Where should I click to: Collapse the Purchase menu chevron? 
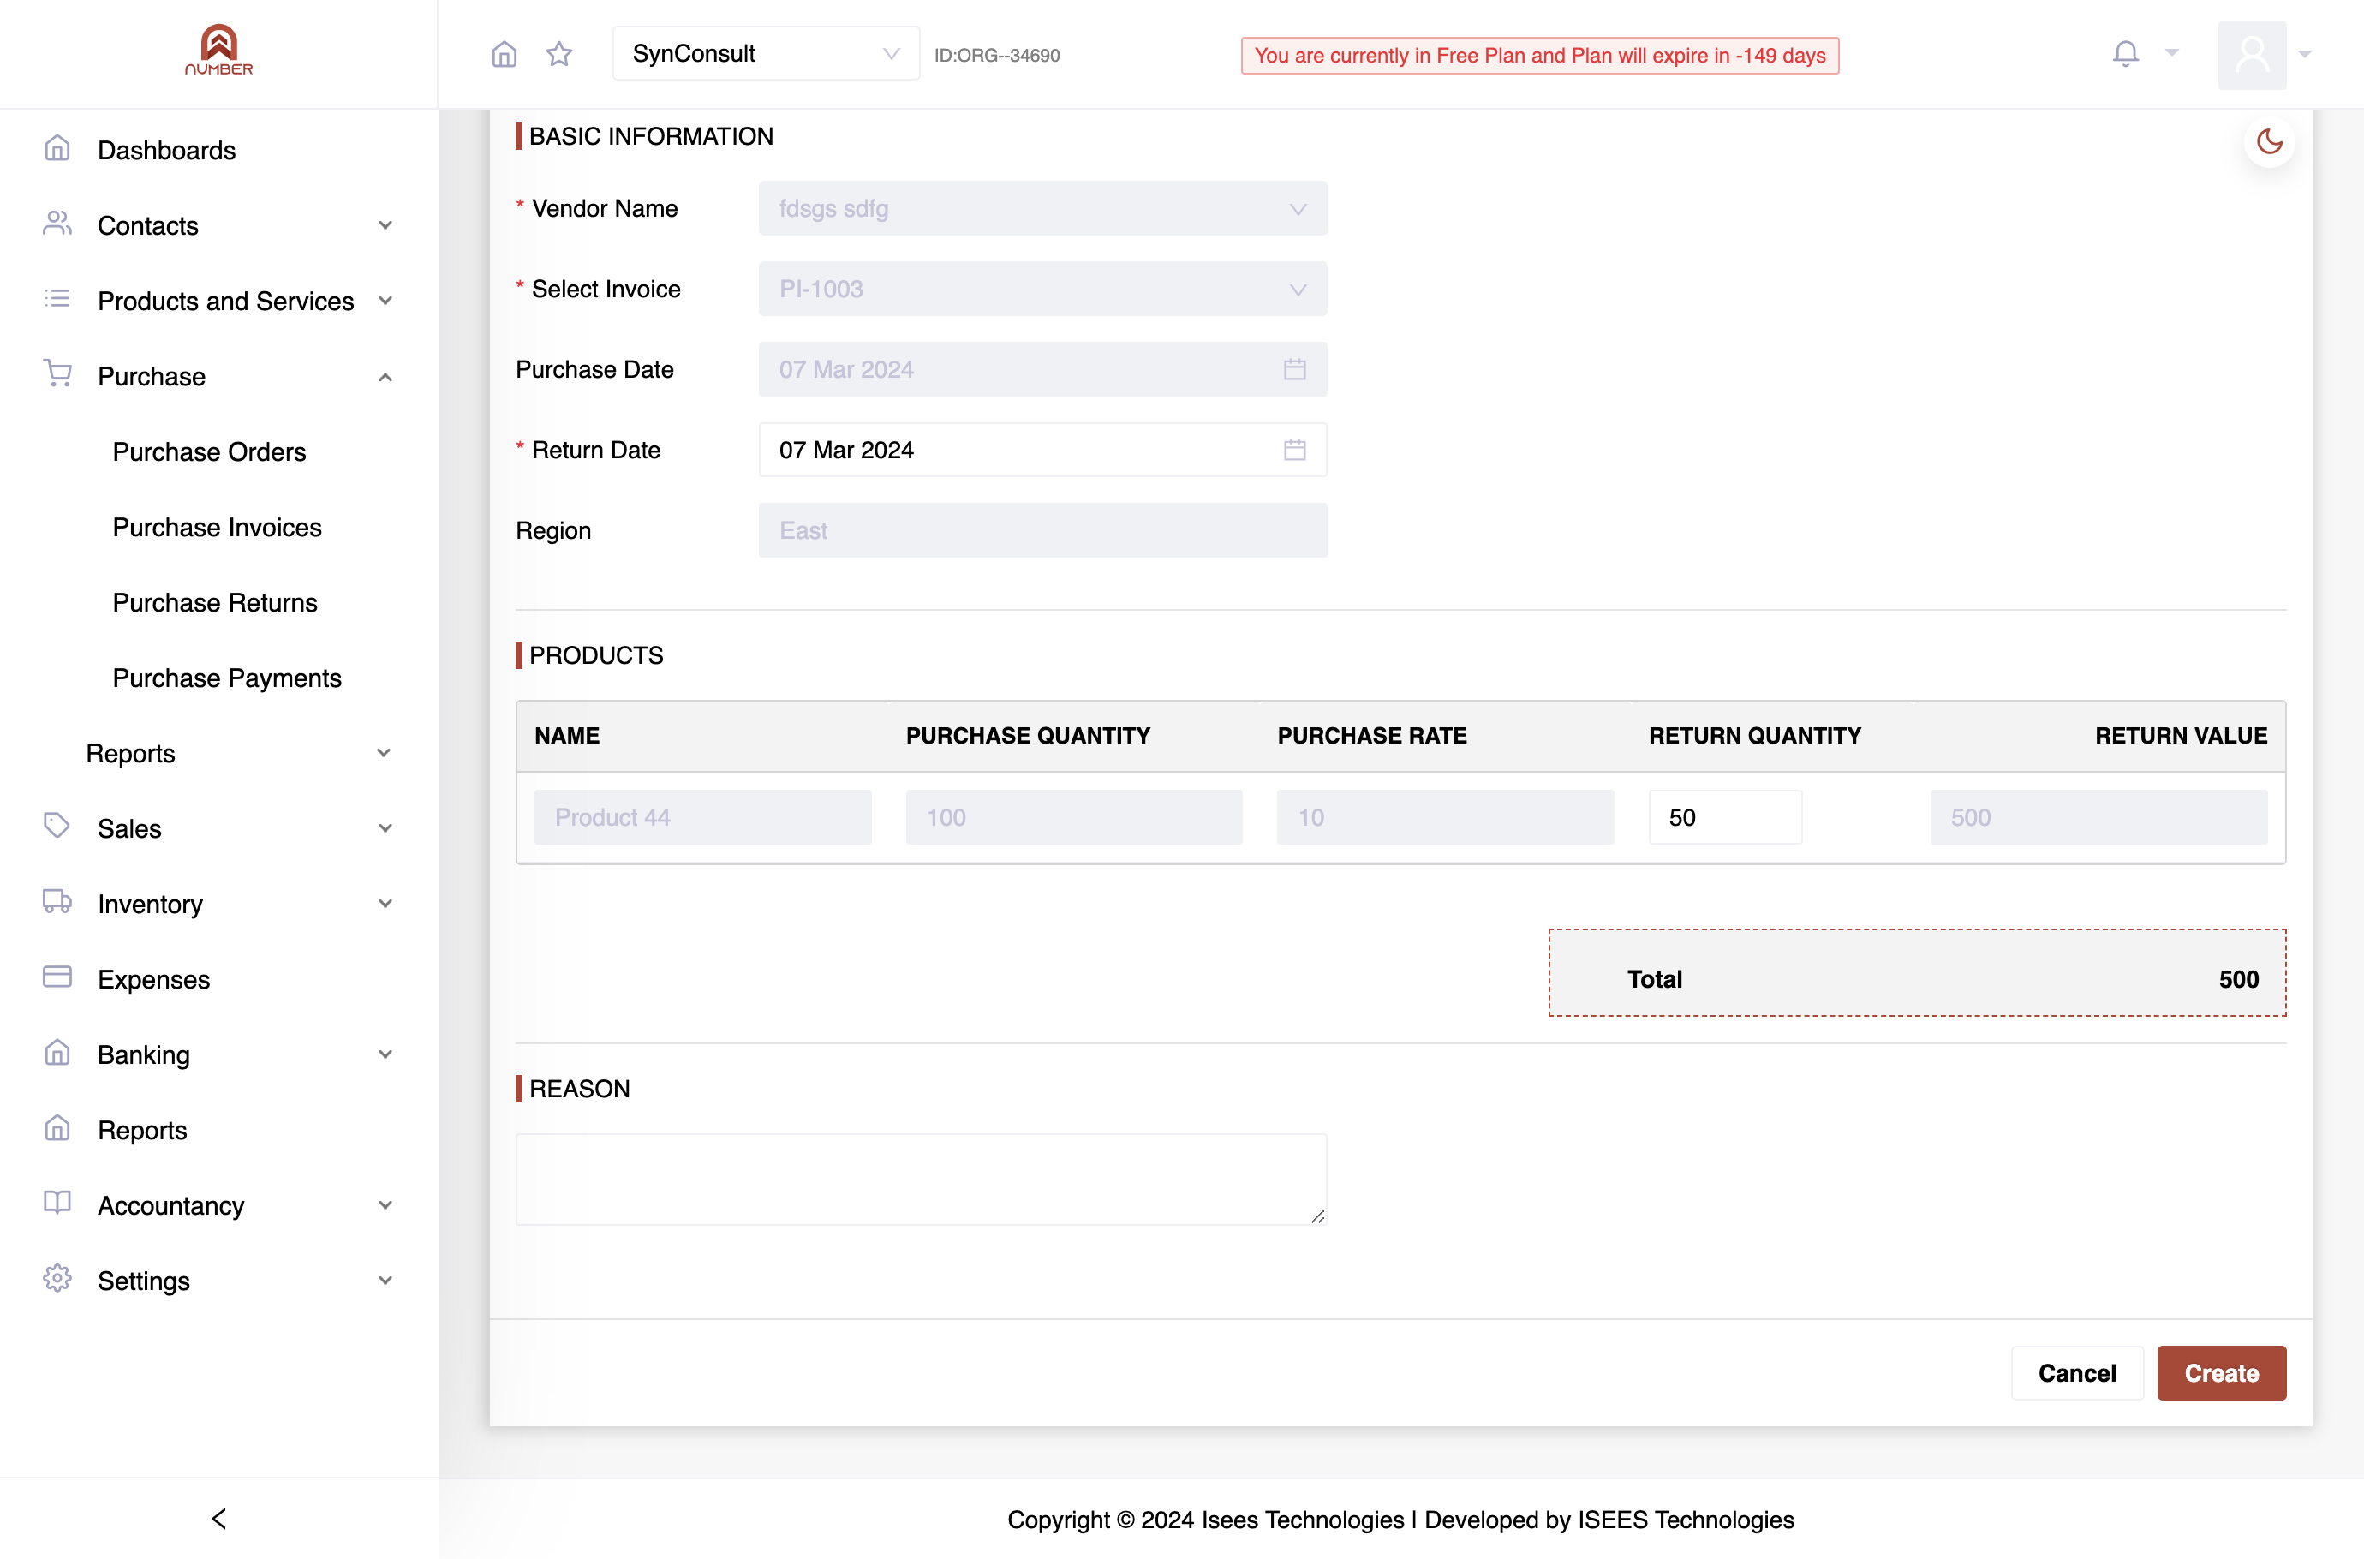[385, 377]
